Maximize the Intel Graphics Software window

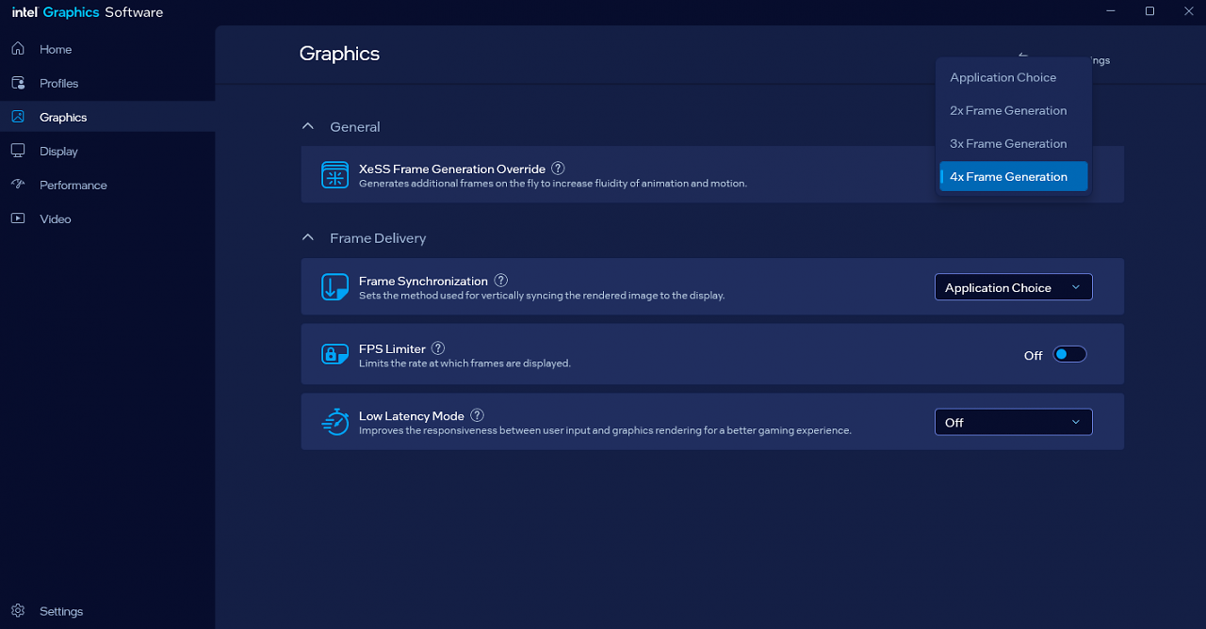[1149, 11]
